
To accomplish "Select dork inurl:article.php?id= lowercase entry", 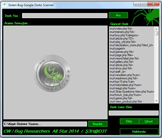I will click(121, 65).
